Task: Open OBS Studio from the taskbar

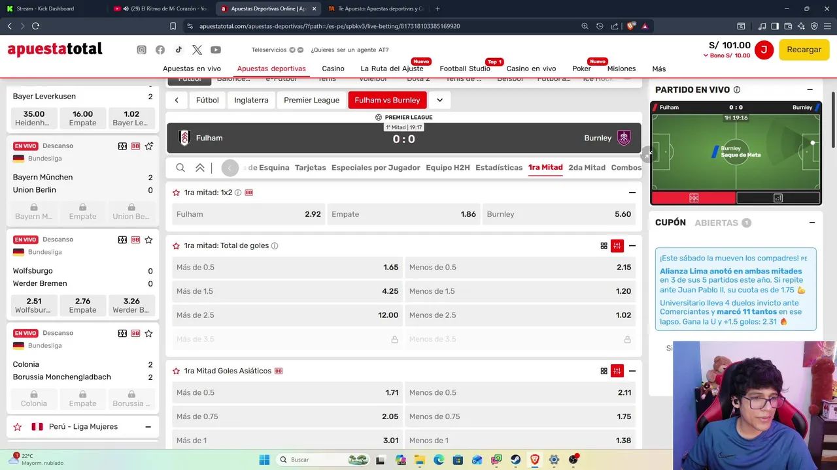Action: click(574, 460)
